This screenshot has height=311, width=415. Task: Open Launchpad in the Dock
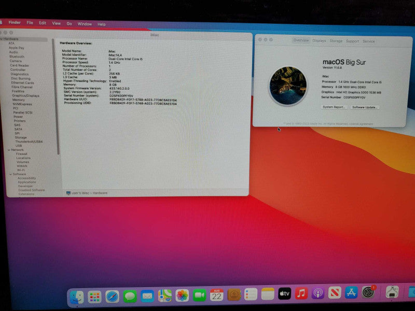pos(94,296)
